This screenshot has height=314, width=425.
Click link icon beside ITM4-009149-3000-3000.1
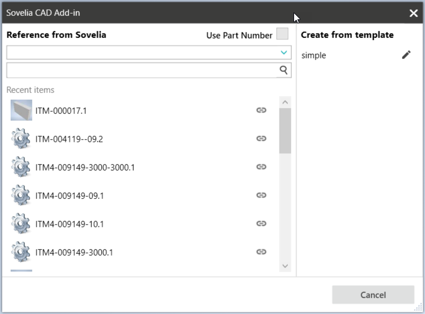pyautogui.click(x=261, y=167)
